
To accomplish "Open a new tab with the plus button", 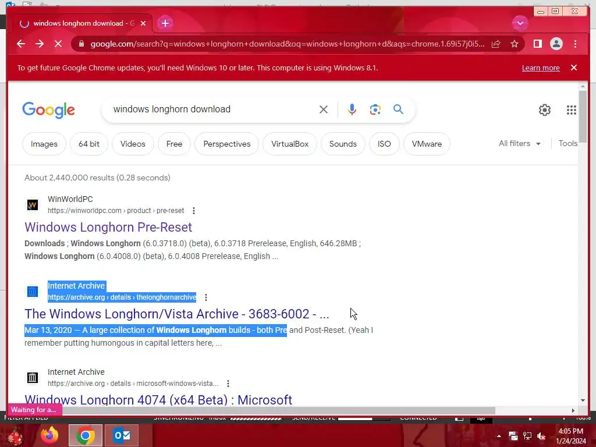I will click(165, 23).
